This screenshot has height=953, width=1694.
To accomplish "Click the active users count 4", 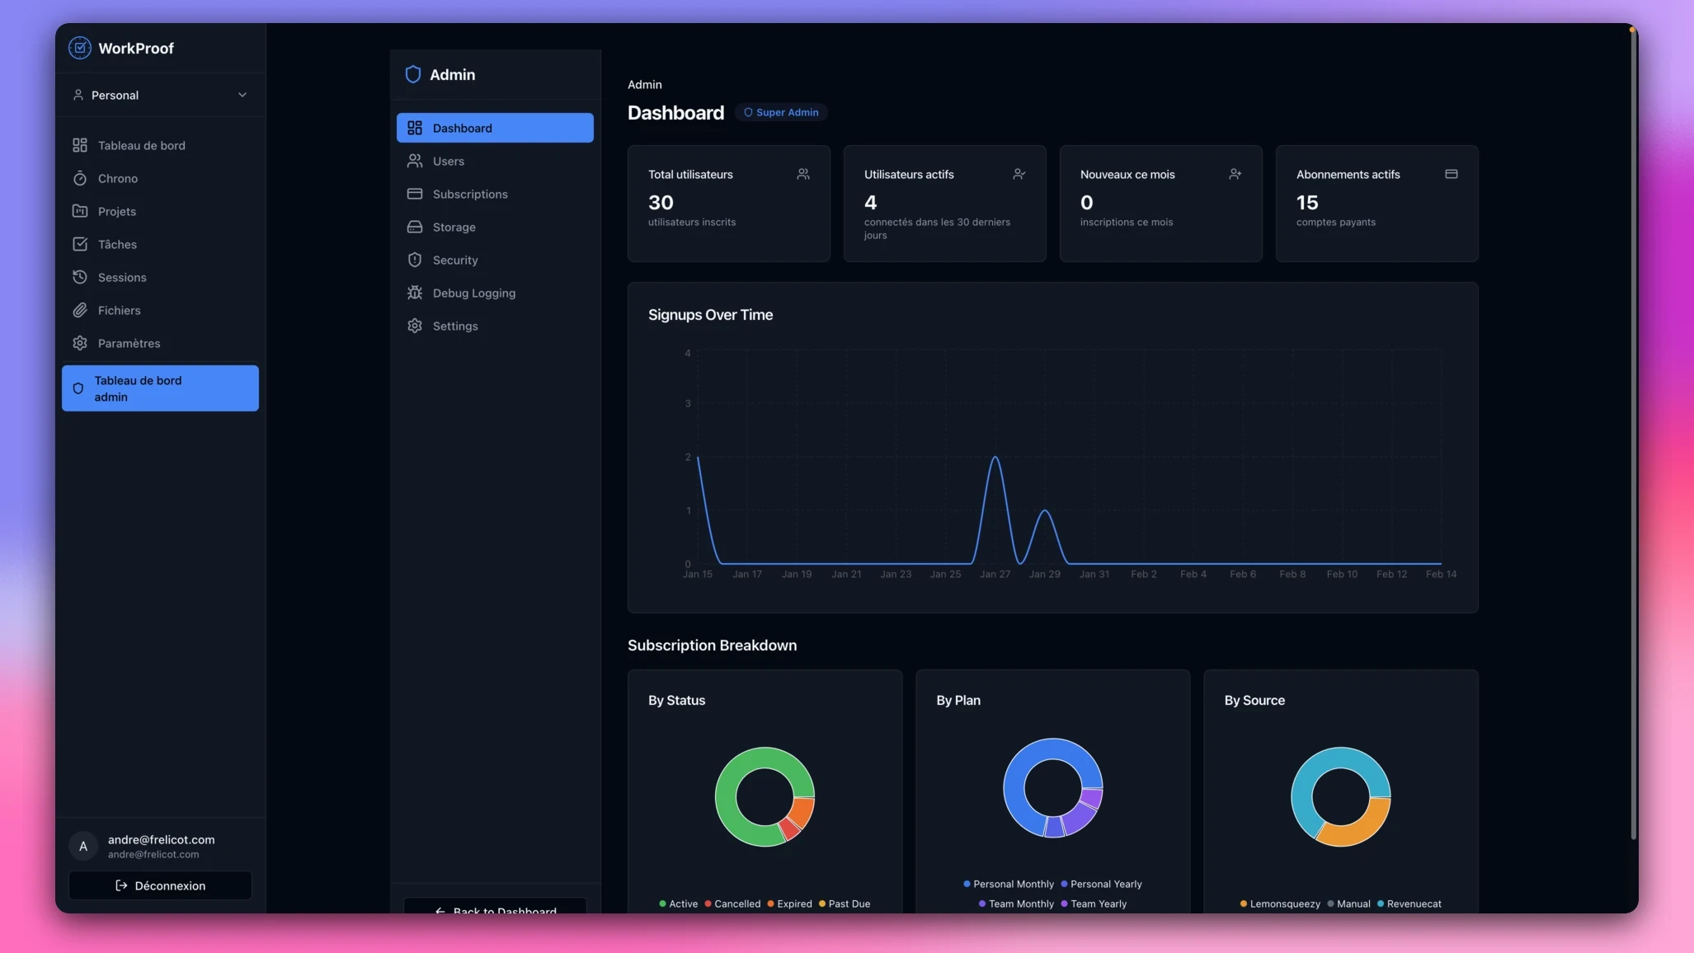I will (870, 202).
